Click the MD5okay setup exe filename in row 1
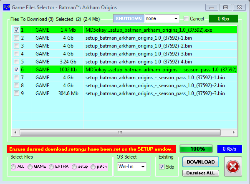Viewport: 250px width, 184px height. click(x=149, y=30)
